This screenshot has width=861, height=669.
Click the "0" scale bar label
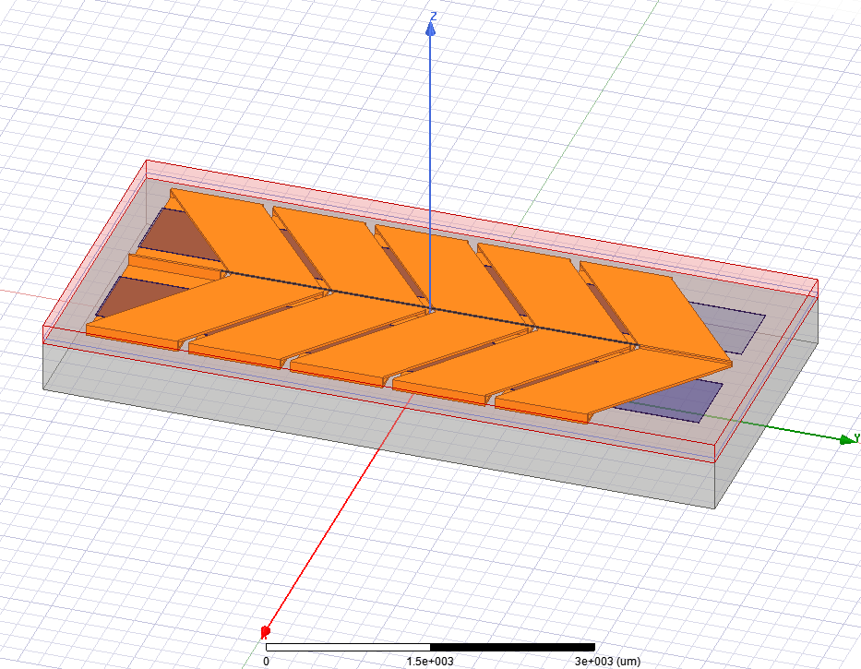pyautogui.click(x=267, y=661)
